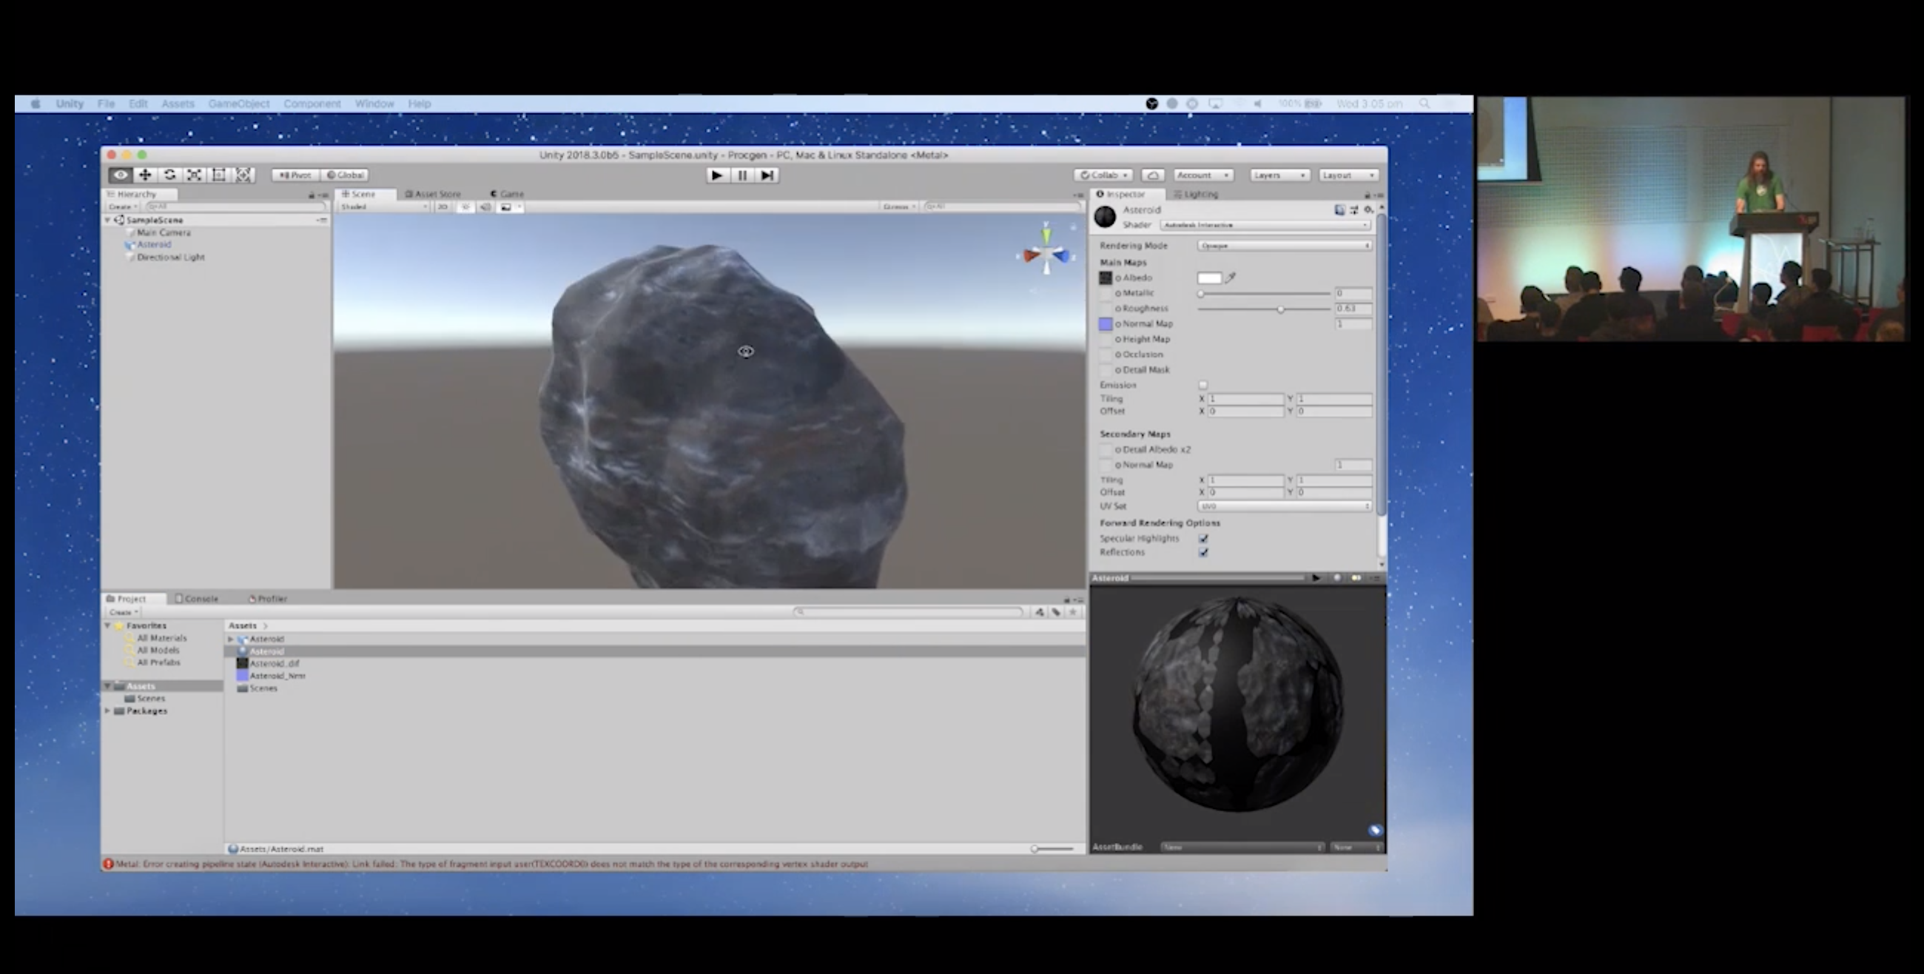The height and width of the screenshot is (974, 1924).
Task: Enable the Emission checkbox
Action: click(x=1202, y=385)
